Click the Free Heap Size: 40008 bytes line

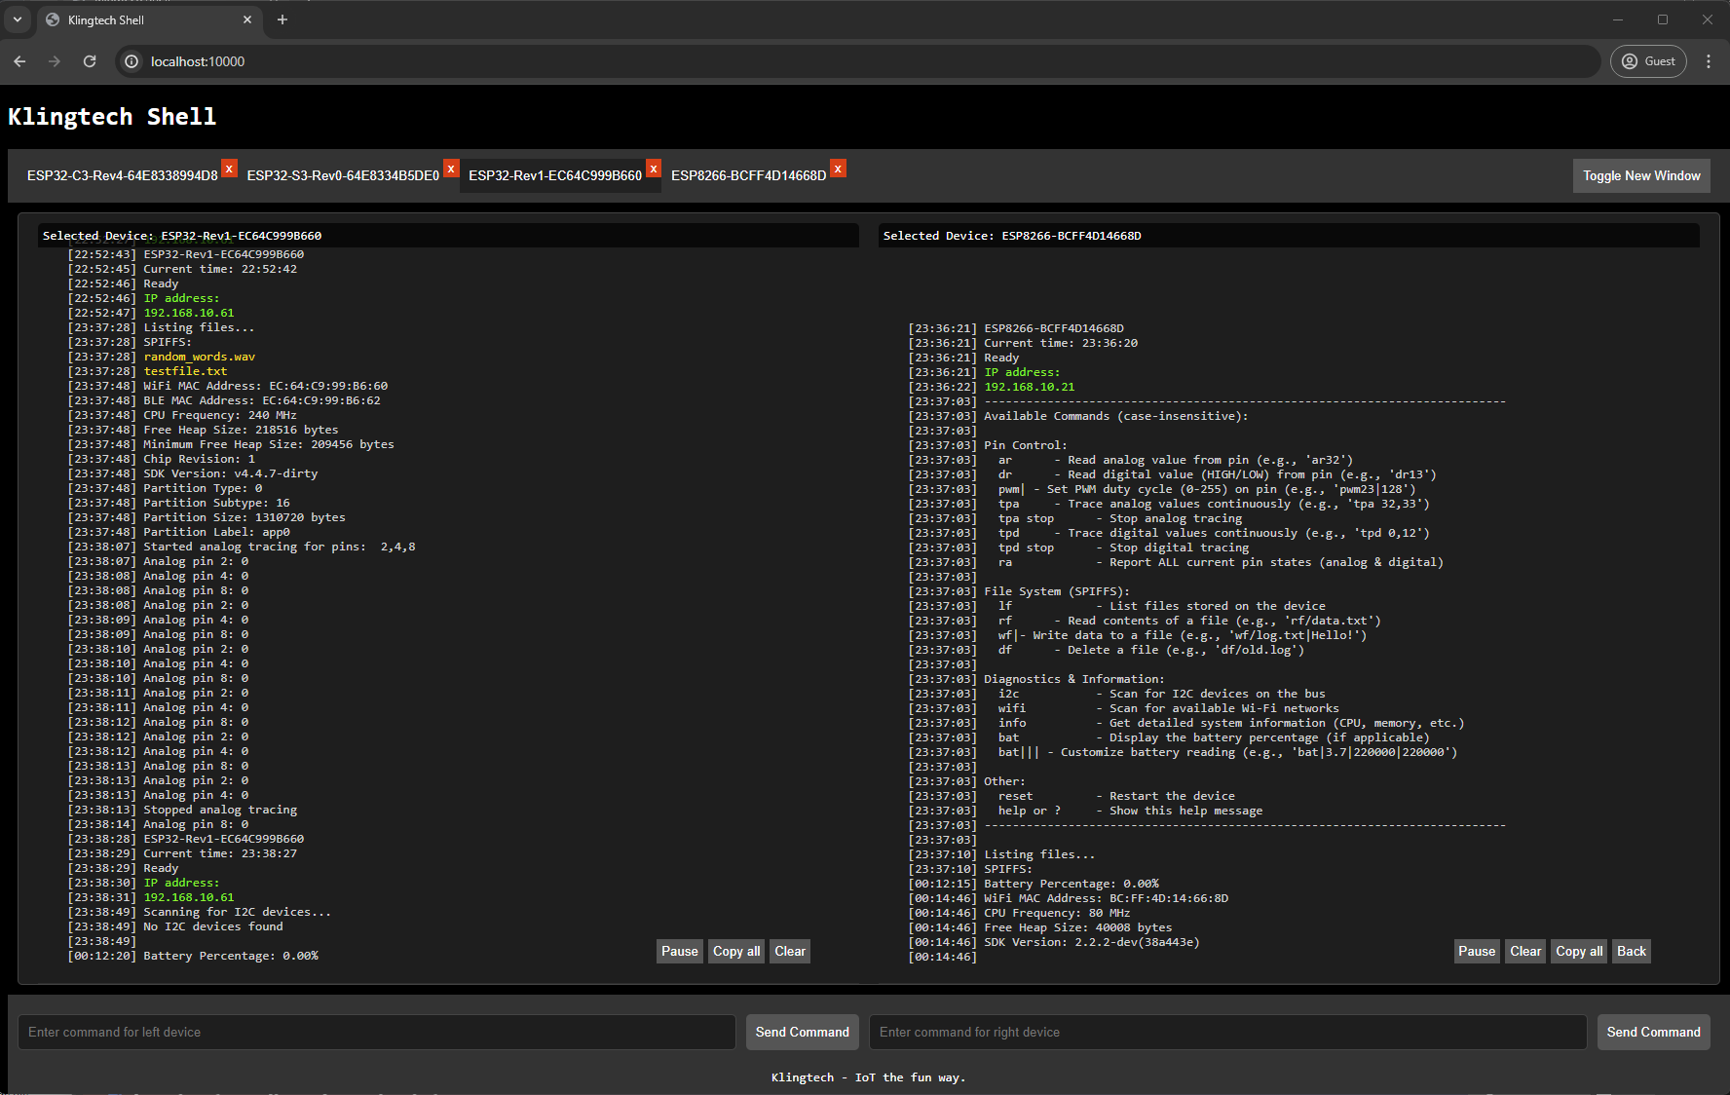(1078, 927)
